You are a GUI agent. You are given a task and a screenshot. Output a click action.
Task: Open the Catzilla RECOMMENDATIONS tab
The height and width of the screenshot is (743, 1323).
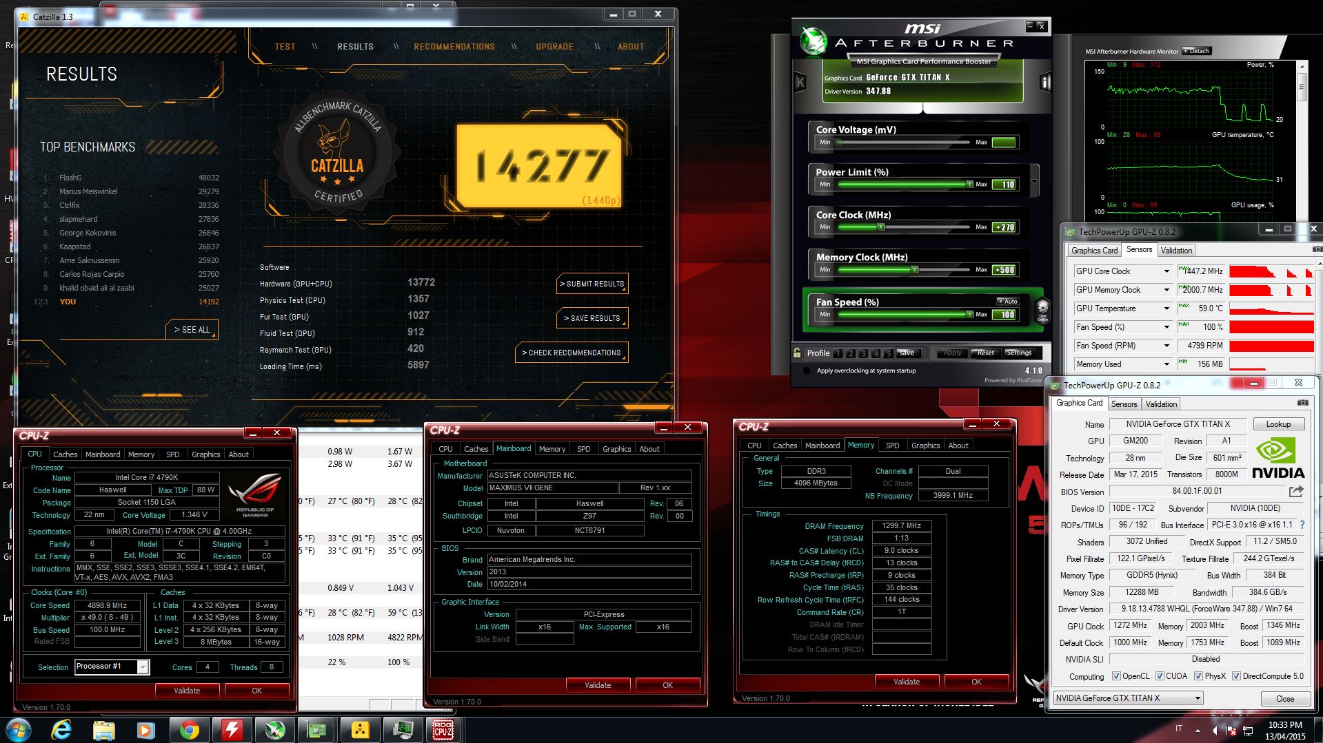click(x=454, y=47)
